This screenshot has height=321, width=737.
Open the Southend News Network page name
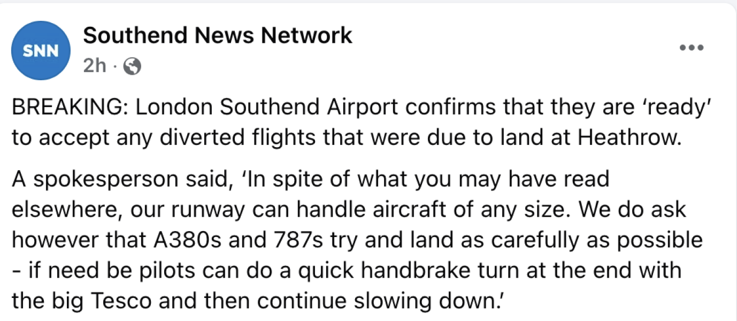pos(218,36)
